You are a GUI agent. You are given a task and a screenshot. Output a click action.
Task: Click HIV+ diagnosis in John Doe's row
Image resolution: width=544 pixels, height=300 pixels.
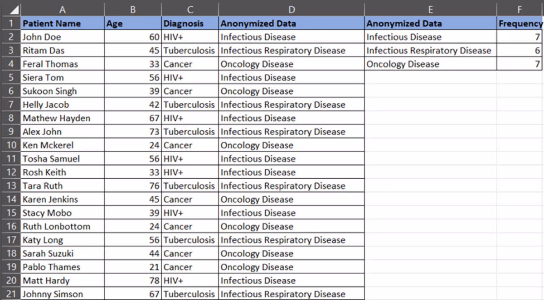(190, 37)
